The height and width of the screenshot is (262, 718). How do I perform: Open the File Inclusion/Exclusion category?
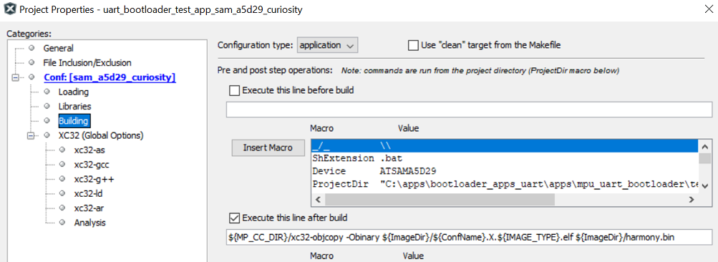pos(87,63)
